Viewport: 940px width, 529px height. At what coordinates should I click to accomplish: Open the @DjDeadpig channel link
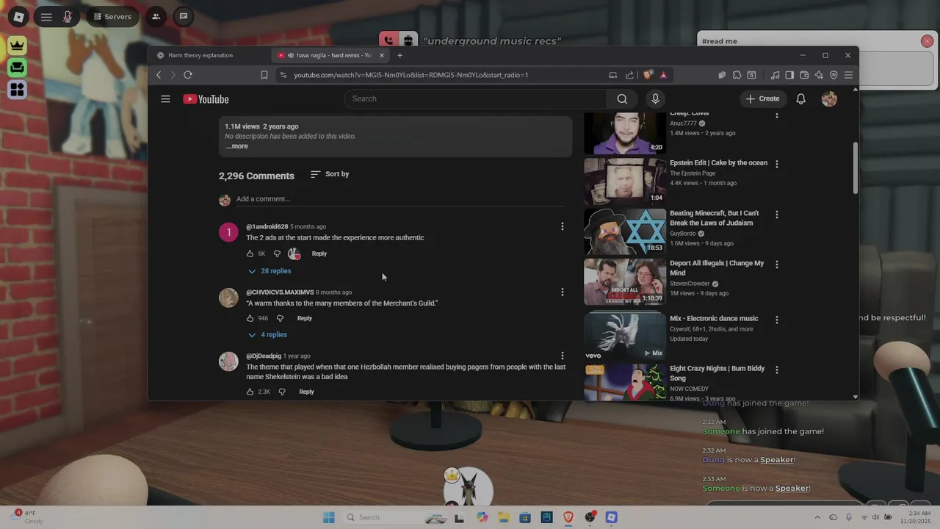264,356
